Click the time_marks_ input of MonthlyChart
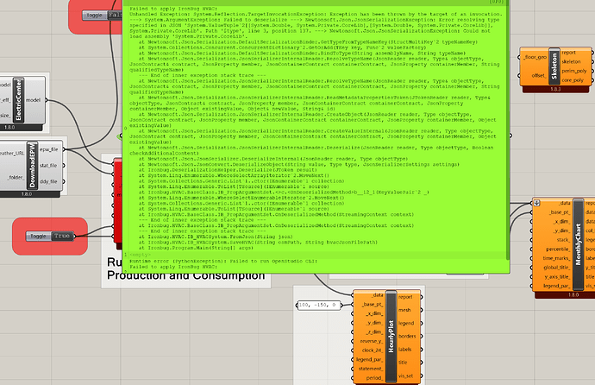 pos(557,258)
